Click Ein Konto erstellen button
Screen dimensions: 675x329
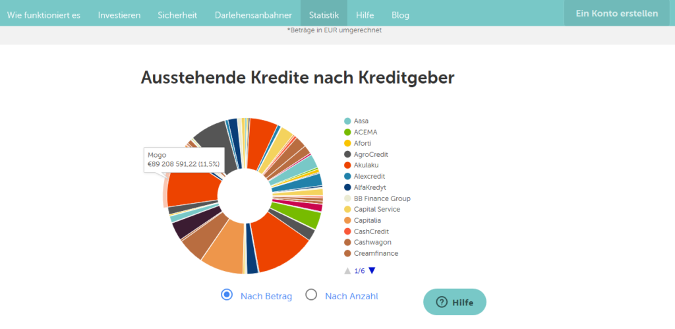pos(617,13)
